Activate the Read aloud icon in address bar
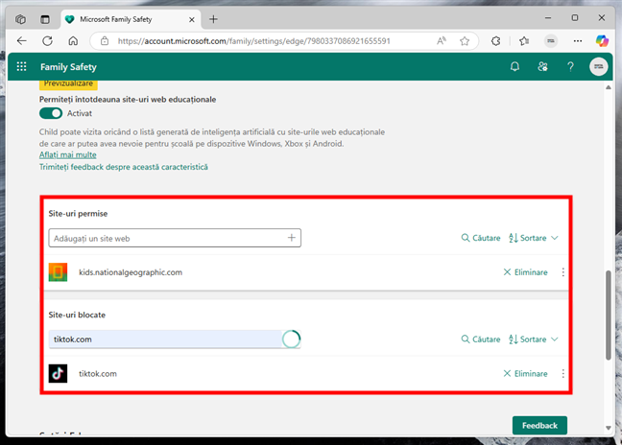 tap(442, 41)
